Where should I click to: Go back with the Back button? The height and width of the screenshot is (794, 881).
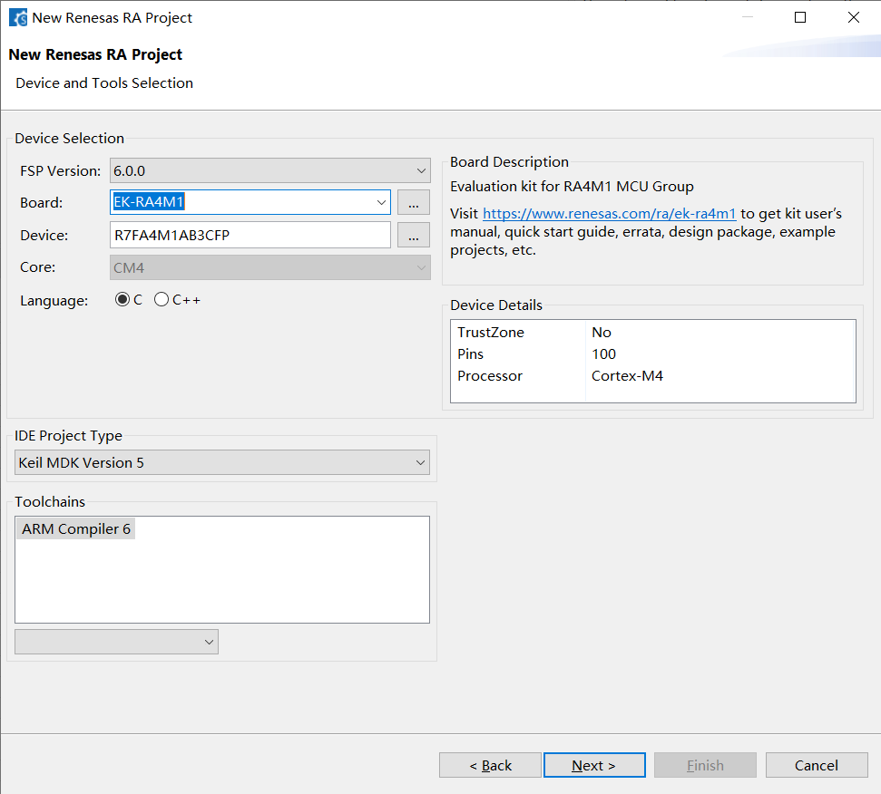490,765
